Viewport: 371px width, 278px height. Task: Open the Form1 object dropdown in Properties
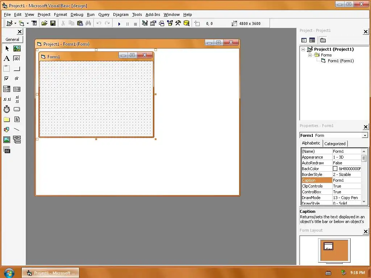point(365,135)
